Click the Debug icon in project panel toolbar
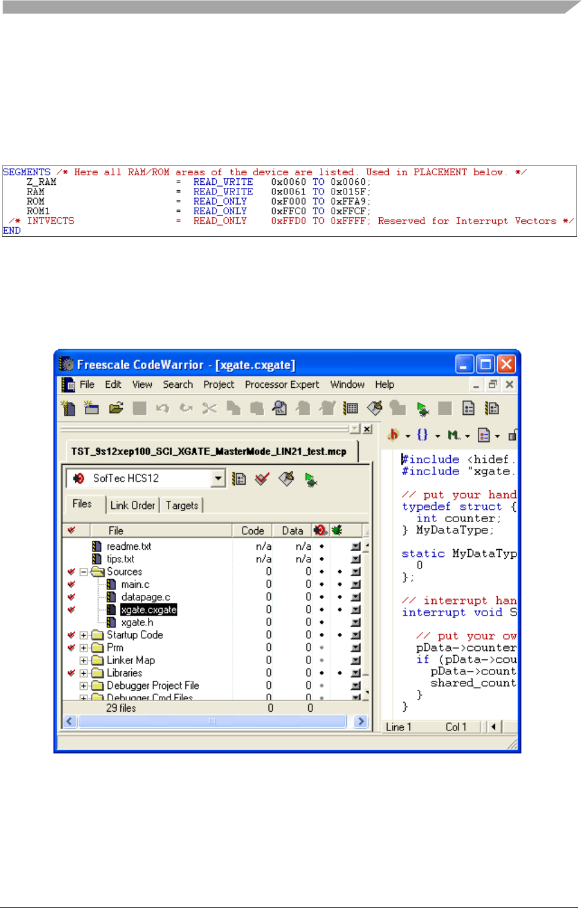The image size is (582, 908). [x=311, y=480]
